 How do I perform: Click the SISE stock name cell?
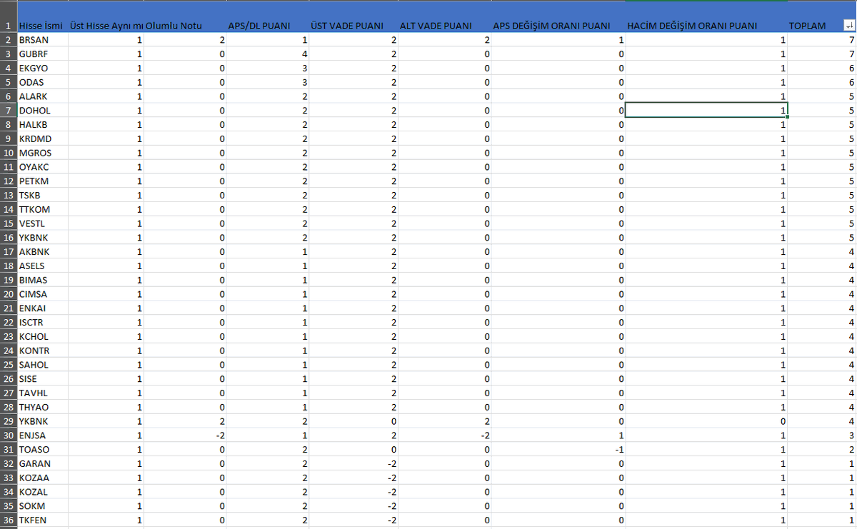pyautogui.click(x=41, y=379)
